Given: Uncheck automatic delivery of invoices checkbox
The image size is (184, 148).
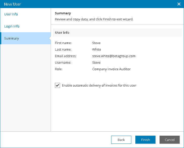Looking at the screenshot, I should point(57,85).
